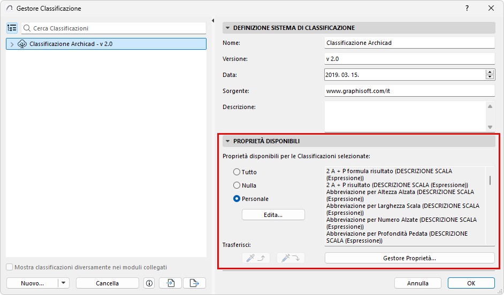
Task: Select the Personale radio button
Action: pos(236,199)
